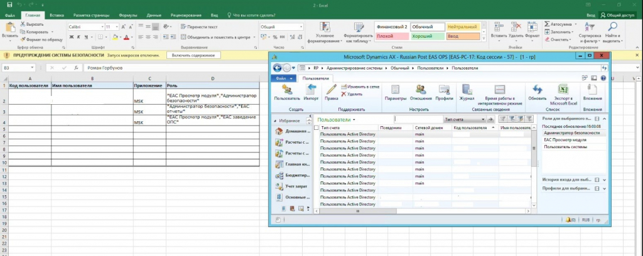Switch to the Формулы ribbon tab
Screen dimensions: 643x256
[127, 15]
